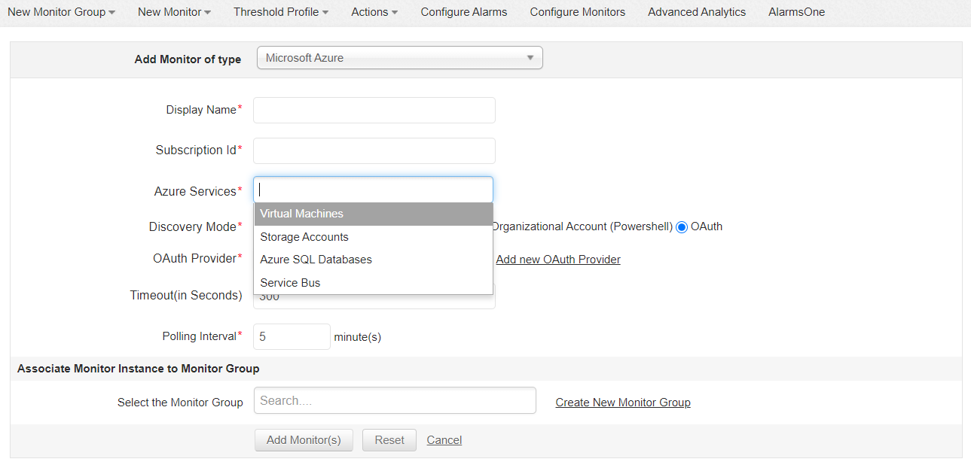
Task: Open the New Monitor menu
Action: click(x=174, y=12)
